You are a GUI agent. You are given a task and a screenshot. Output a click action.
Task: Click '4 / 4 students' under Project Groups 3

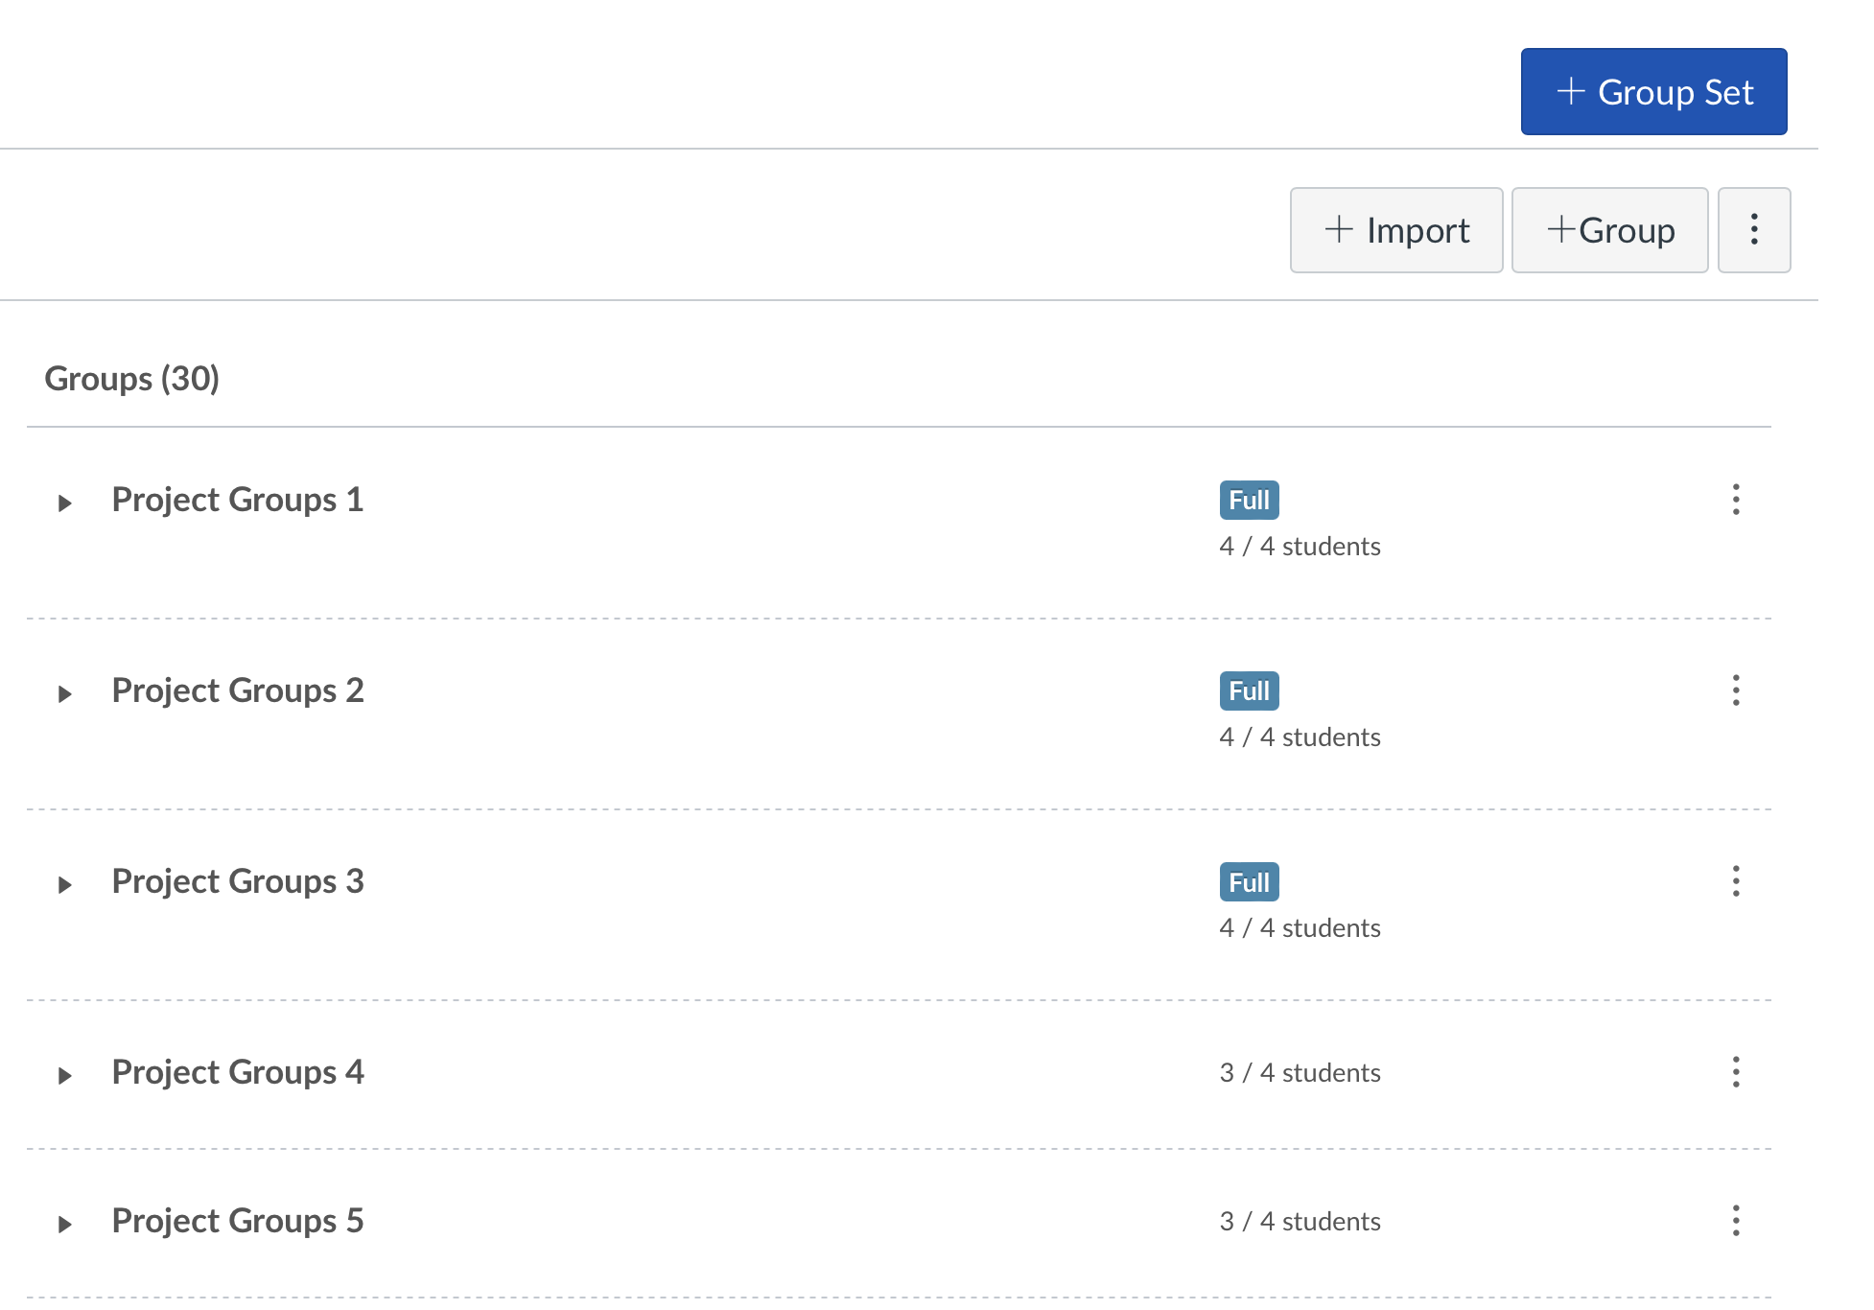(1300, 928)
